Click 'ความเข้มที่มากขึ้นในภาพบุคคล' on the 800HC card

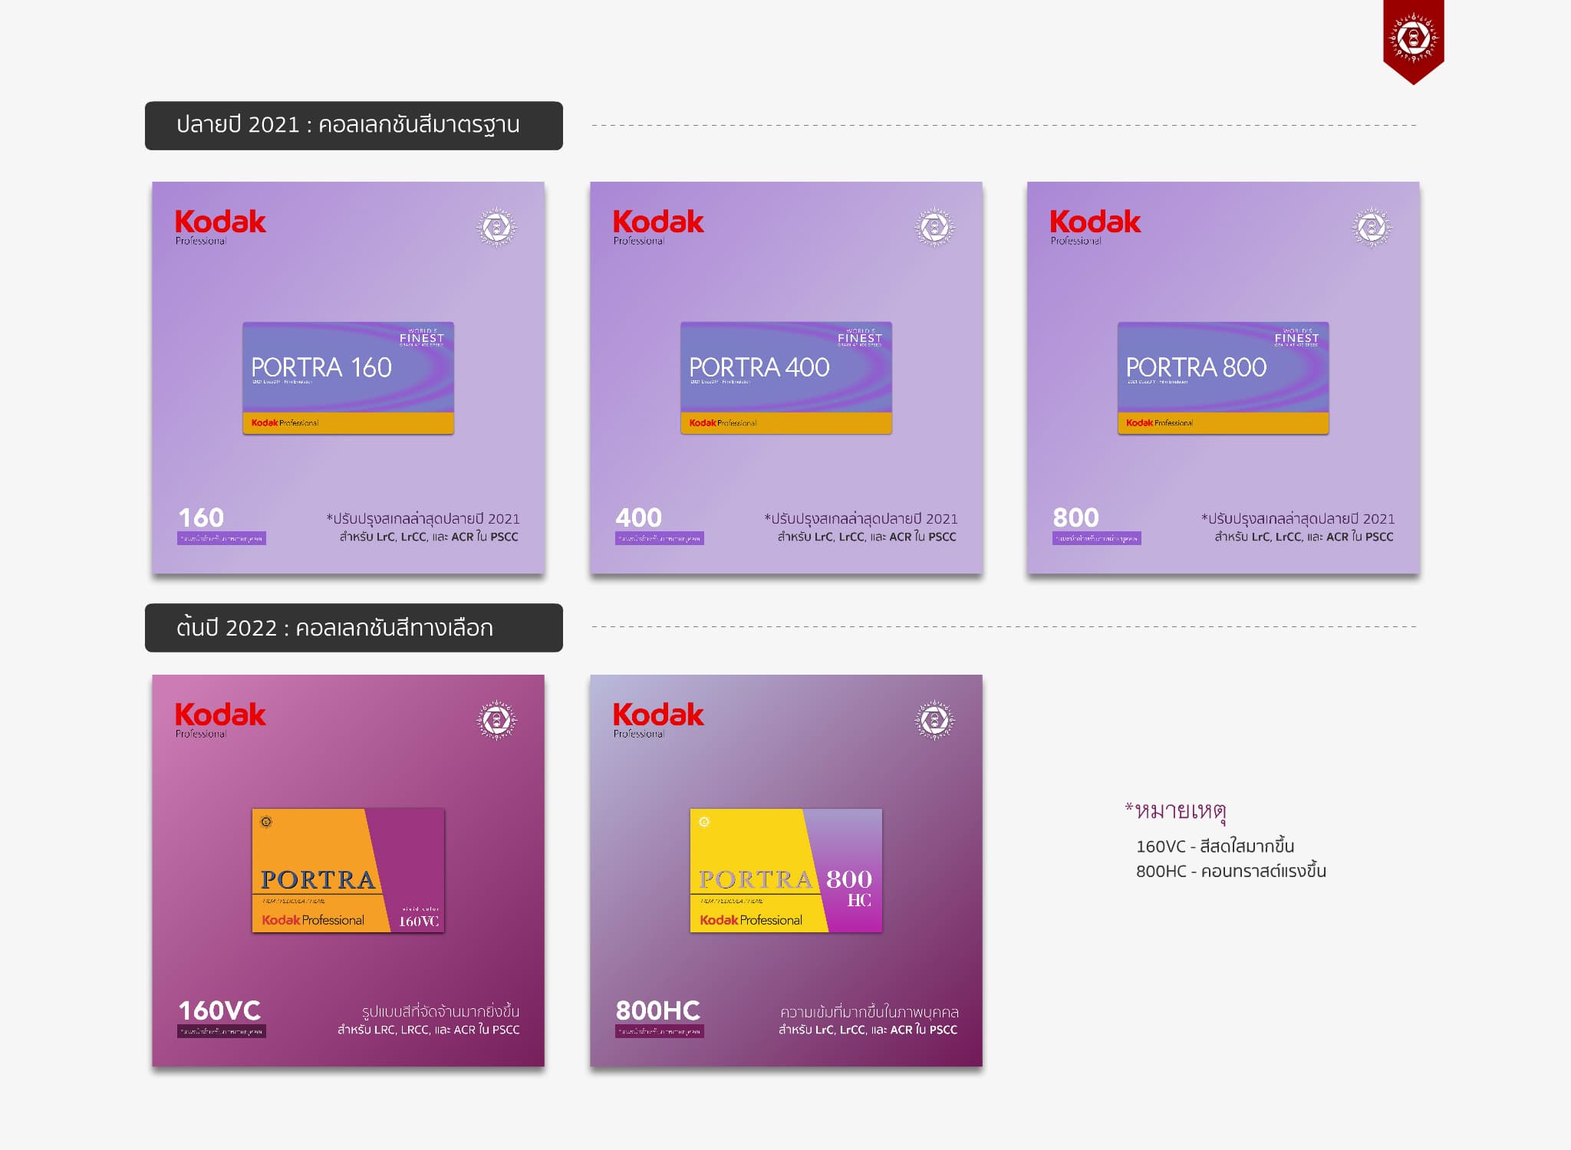(869, 1012)
